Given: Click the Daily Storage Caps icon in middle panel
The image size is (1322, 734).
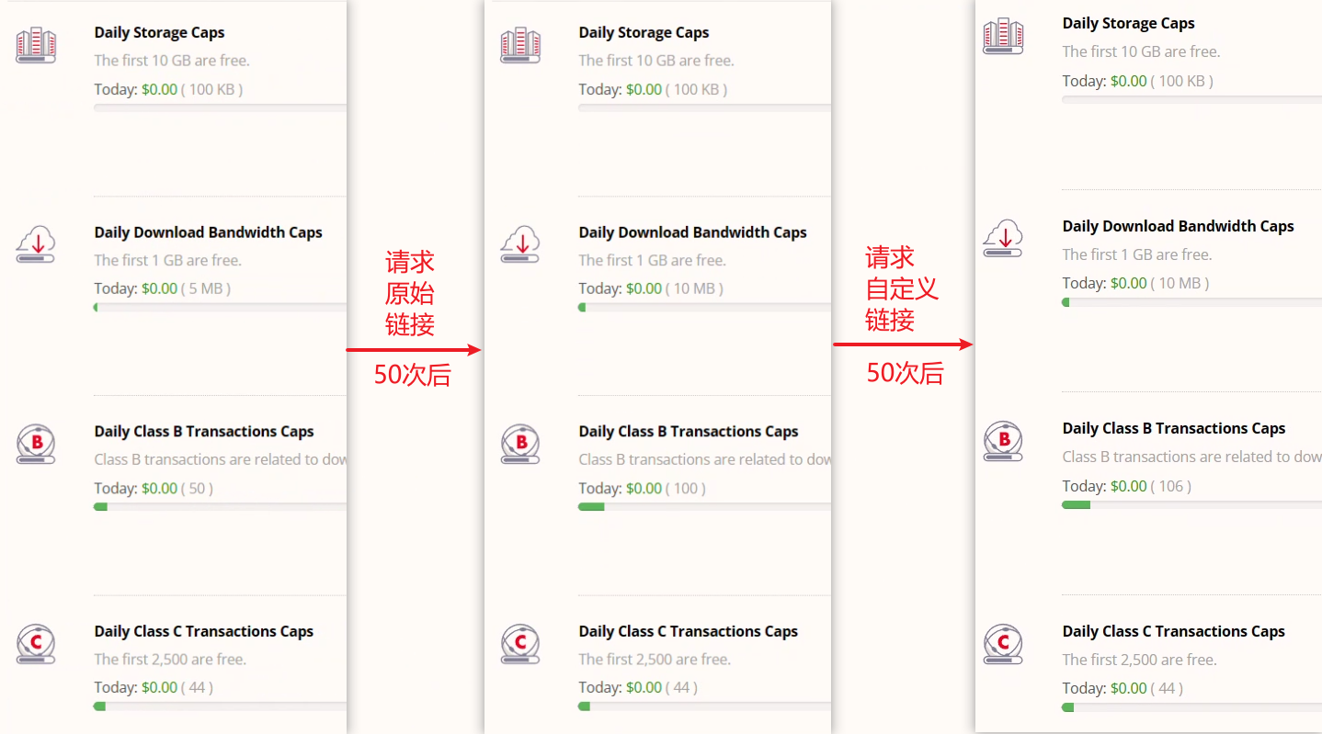Looking at the screenshot, I should tap(520, 45).
